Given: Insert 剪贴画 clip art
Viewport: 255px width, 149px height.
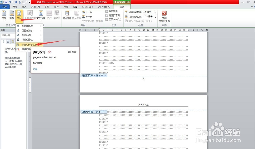Looking at the screenshot, I should pyautogui.click(x=57, y=15).
